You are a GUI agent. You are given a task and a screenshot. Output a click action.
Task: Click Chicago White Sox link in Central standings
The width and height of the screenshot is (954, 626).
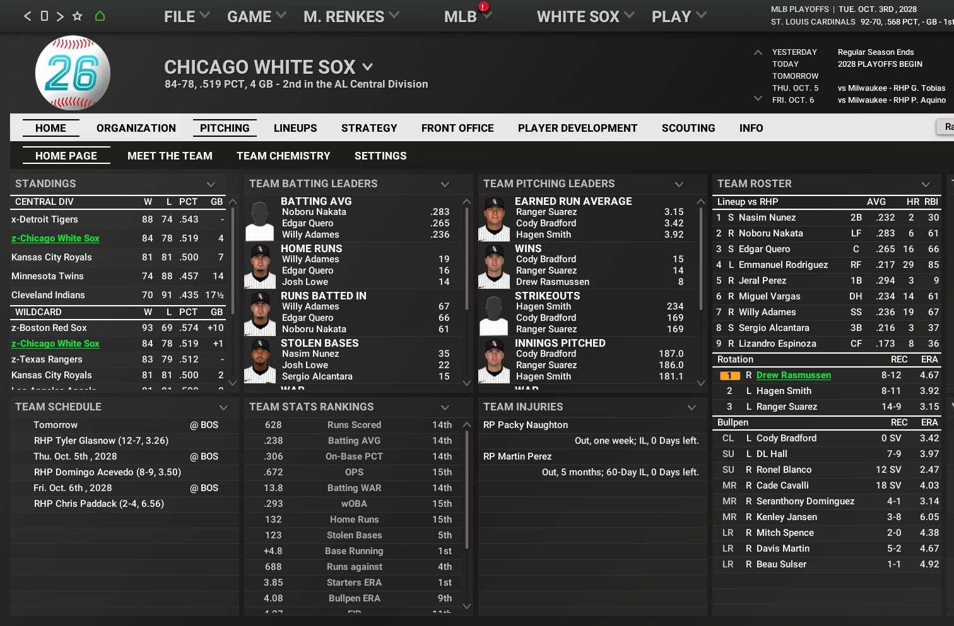56,238
